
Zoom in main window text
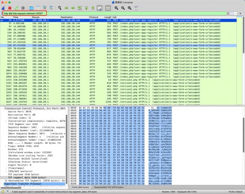click(116, 8)
